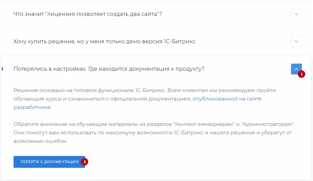Open the "Перейти к документации" button
This screenshot has height=181, width=313.
pyautogui.click(x=49, y=162)
